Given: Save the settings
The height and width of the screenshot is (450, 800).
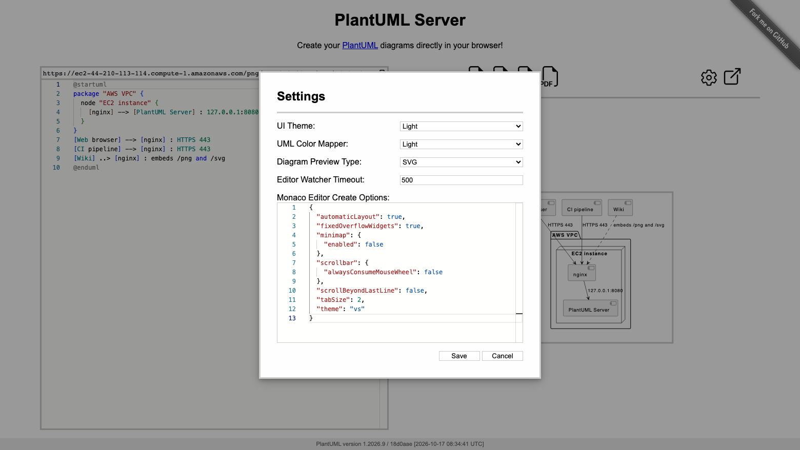Looking at the screenshot, I should pyautogui.click(x=459, y=356).
